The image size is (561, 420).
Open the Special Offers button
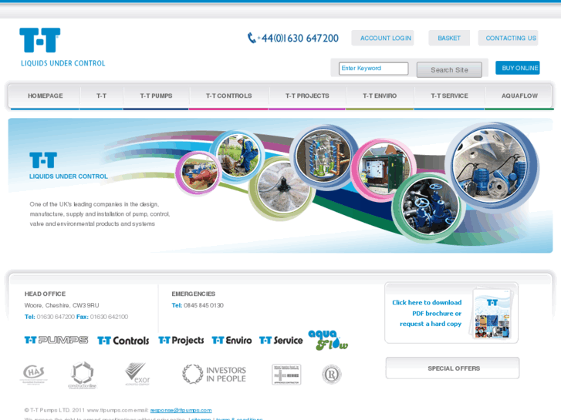click(x=453, y=368)
